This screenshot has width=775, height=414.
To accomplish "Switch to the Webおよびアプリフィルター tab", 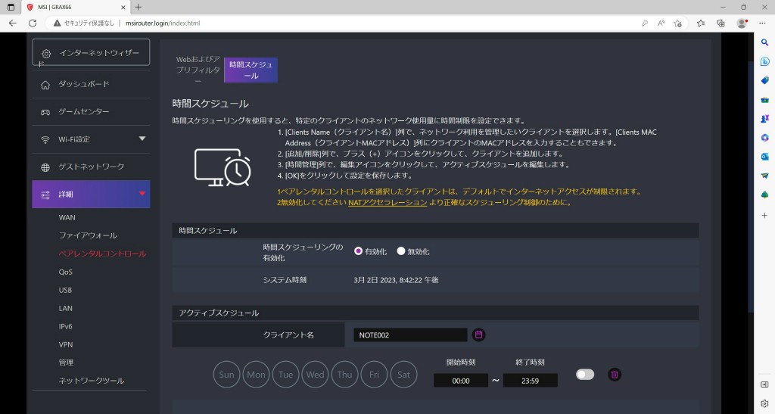I will point(198,70).
